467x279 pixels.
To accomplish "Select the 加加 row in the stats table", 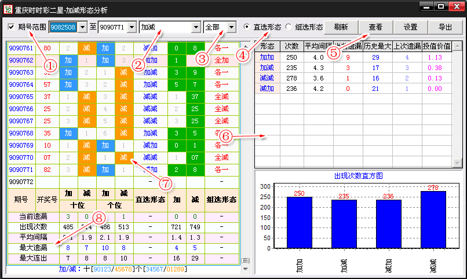I will click(x=267, y=57).
